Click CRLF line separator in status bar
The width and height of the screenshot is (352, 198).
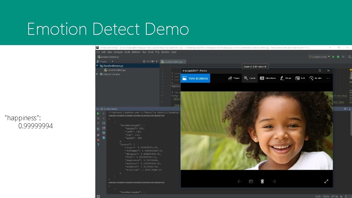pos(326,197)
